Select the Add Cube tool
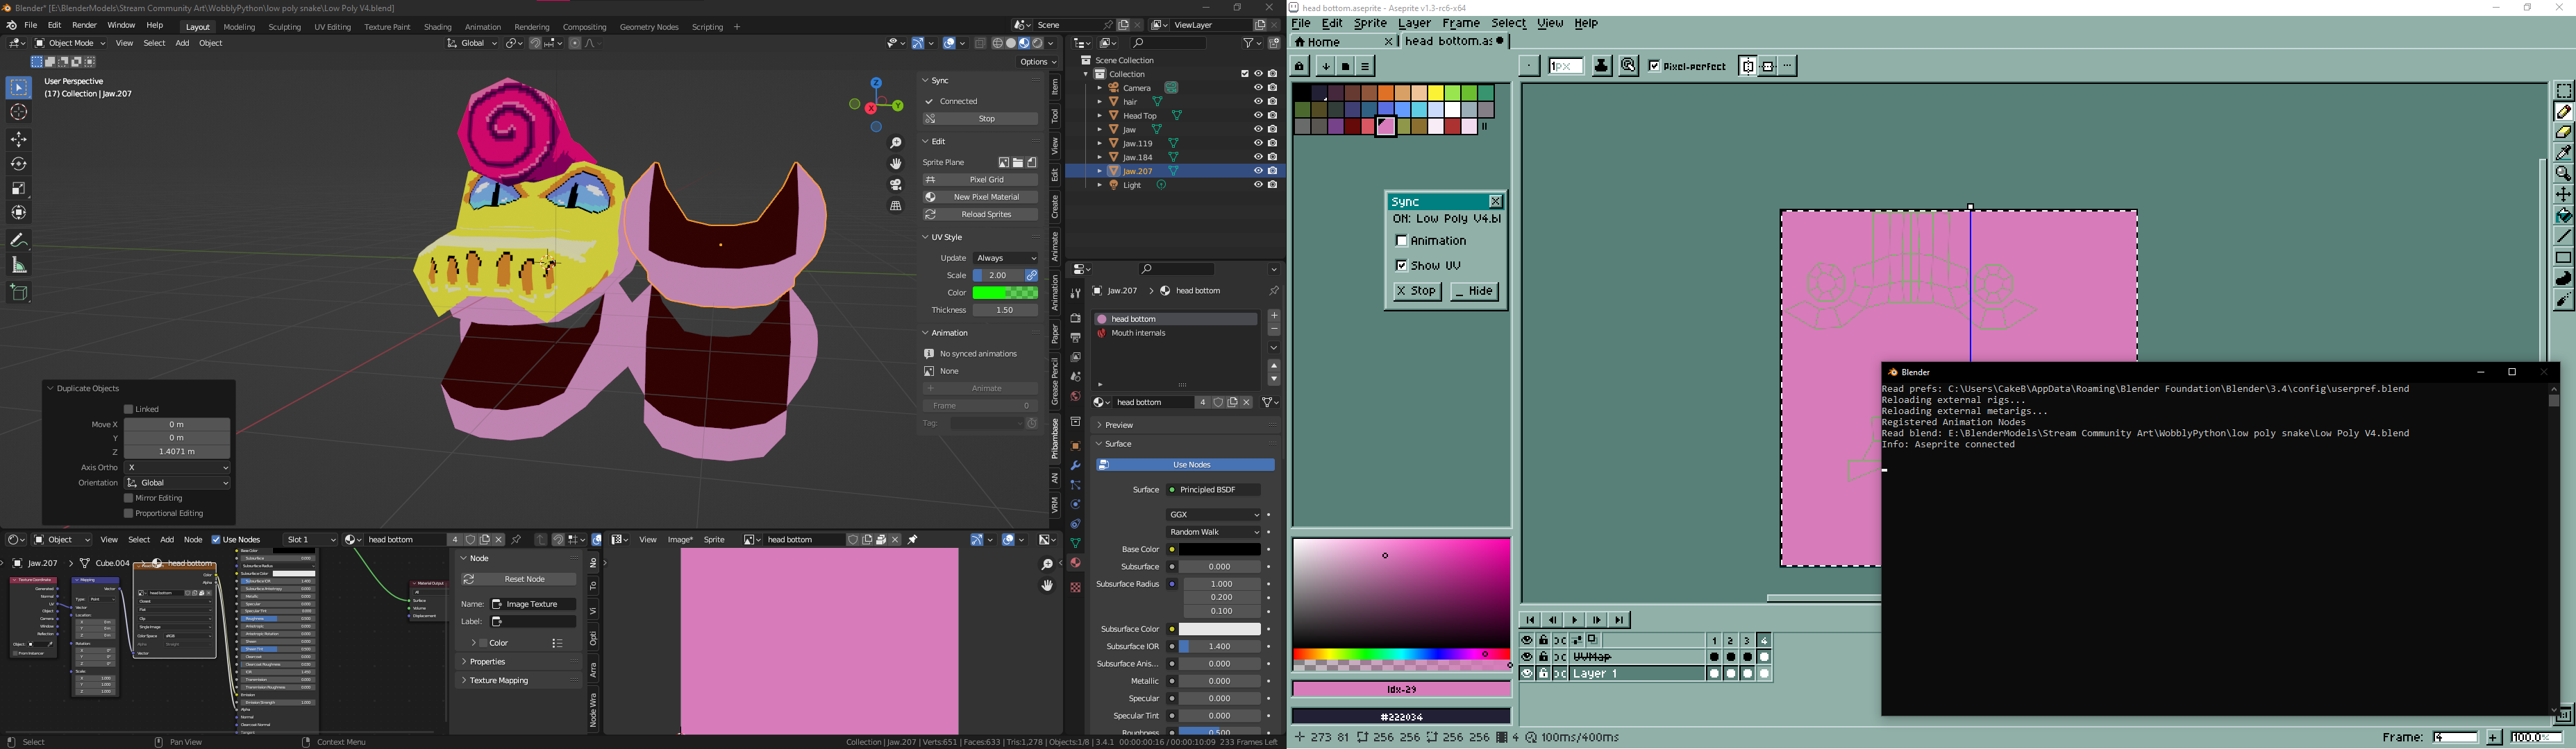2576x749 pixels. tap(19, 293)
